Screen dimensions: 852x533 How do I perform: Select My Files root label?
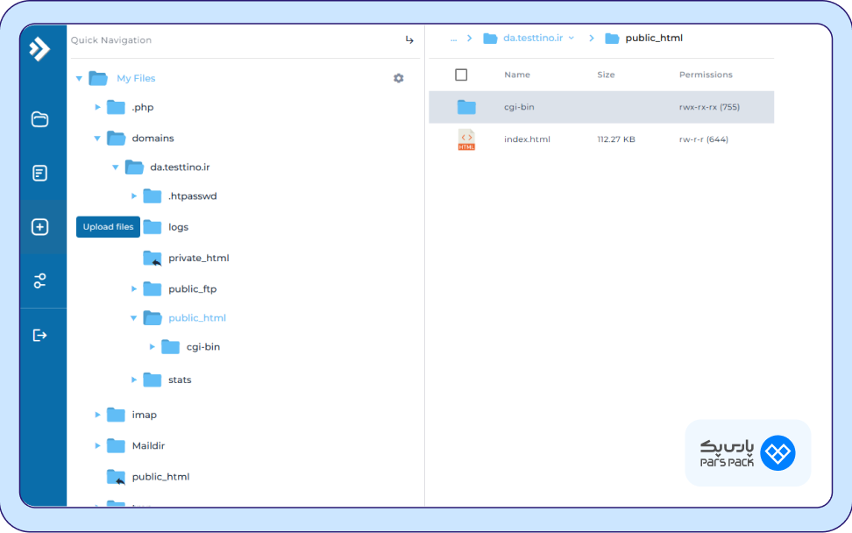(136, 78)
